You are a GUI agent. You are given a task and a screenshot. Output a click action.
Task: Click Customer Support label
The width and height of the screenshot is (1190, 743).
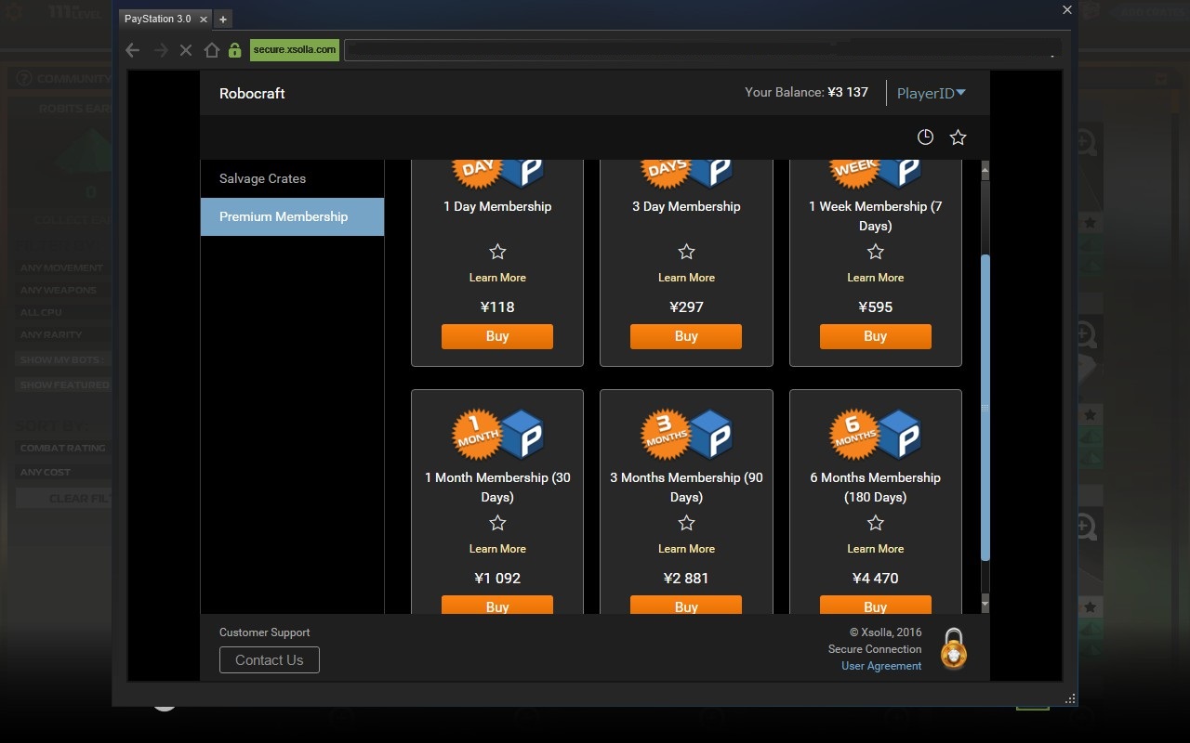click(265, 632)
